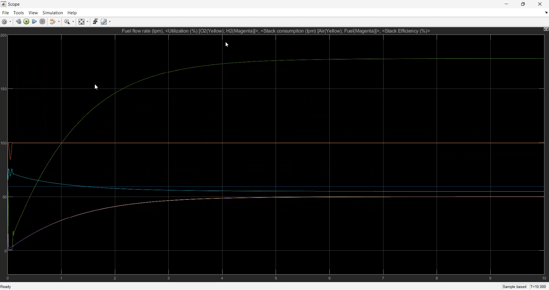Click the Step Back button
Viewport: 549px width, 290px height.
(x=18, y=22)
